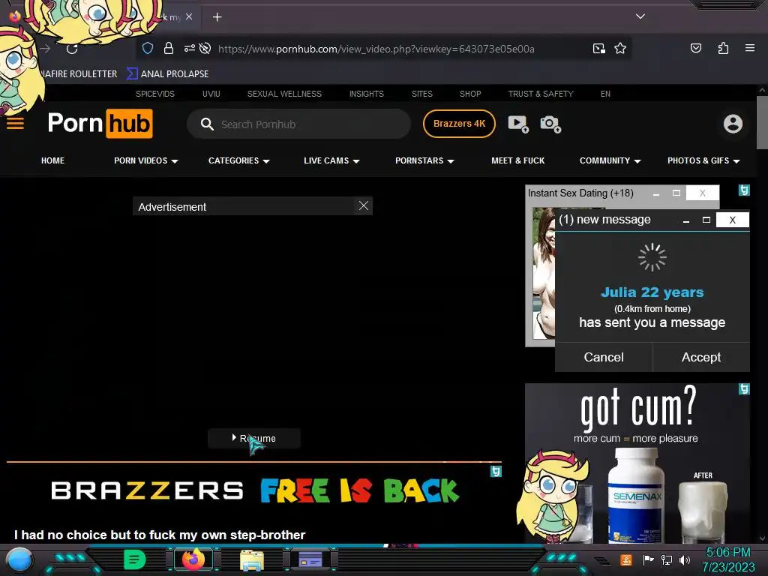
Task: Open the ROULETTER bookmarks toolbar item
Action: click(78, 73)
